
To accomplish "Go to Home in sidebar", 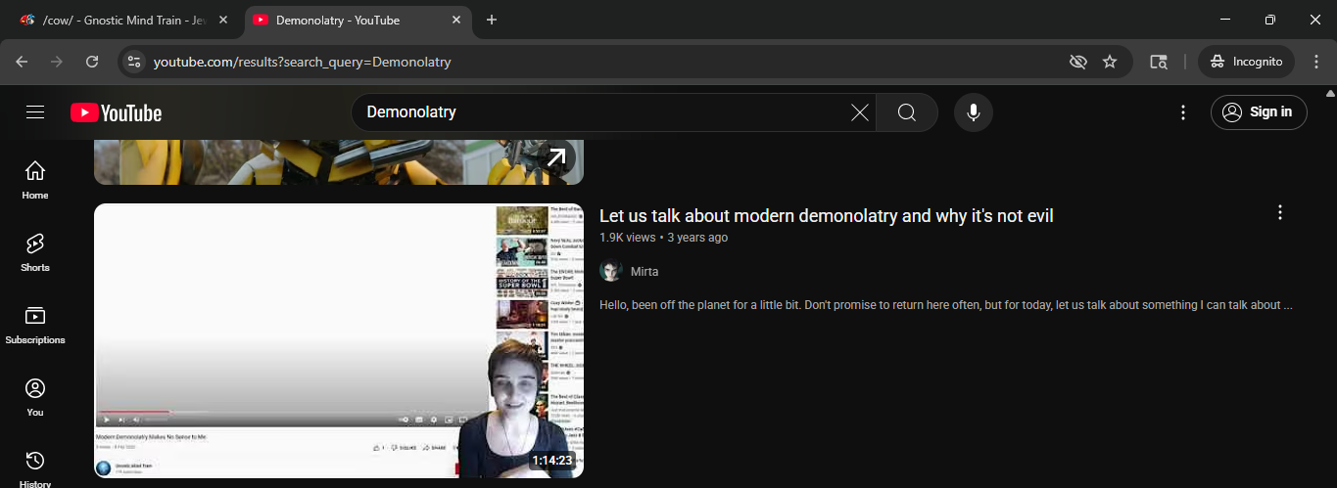I will (x=35, y=181).
